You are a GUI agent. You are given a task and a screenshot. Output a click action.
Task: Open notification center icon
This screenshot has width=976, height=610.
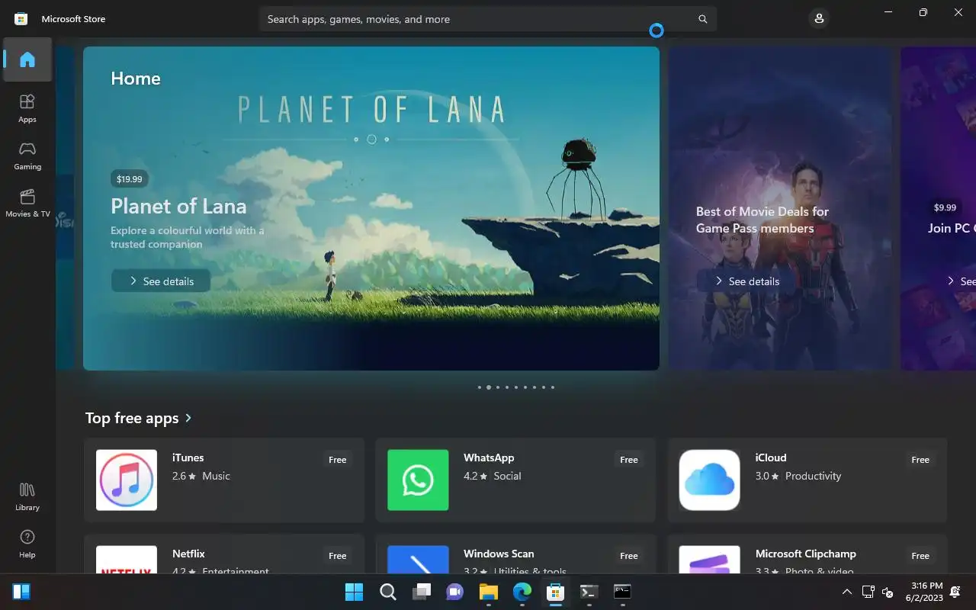(956, 592)
